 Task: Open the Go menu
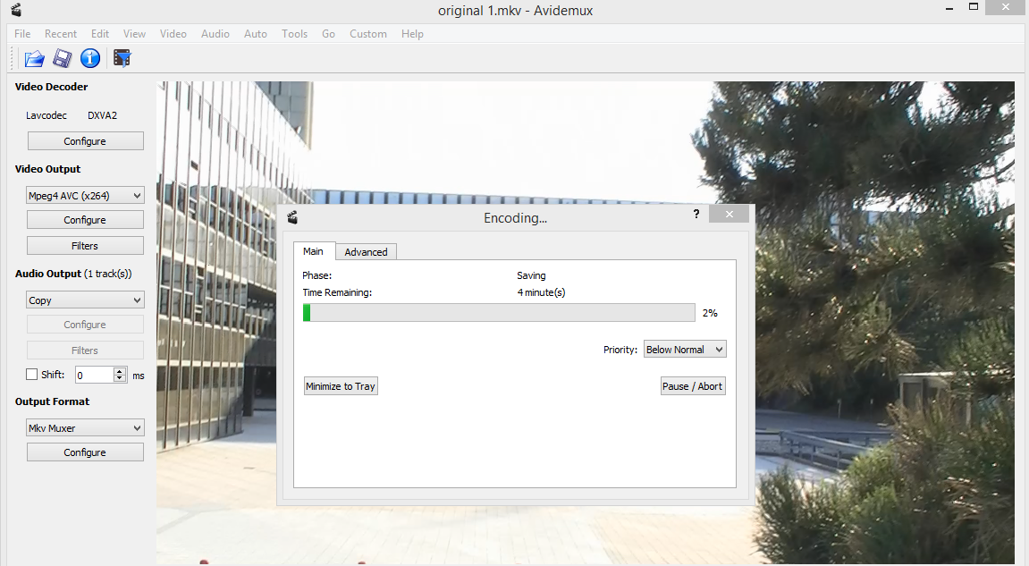tap(328, 33)
